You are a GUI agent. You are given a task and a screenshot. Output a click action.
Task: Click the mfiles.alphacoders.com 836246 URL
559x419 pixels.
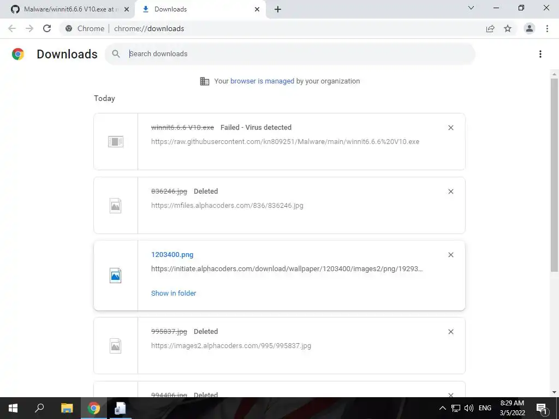[x=227, y=205]
